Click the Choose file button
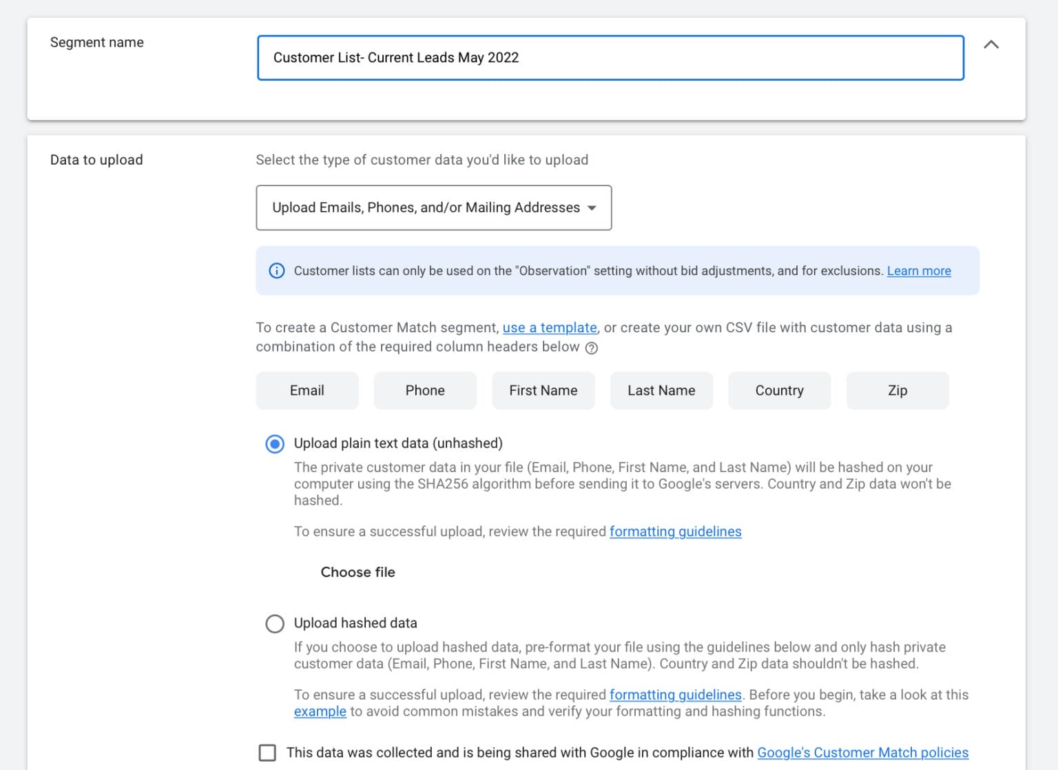Screen dimensions: 1058x770 tap(357, 572)
